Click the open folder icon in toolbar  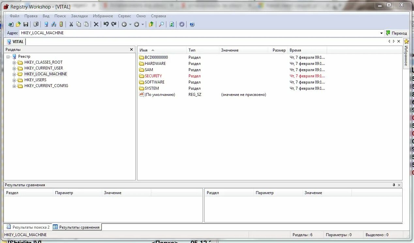pyautogui.click(x=18, y=24)
